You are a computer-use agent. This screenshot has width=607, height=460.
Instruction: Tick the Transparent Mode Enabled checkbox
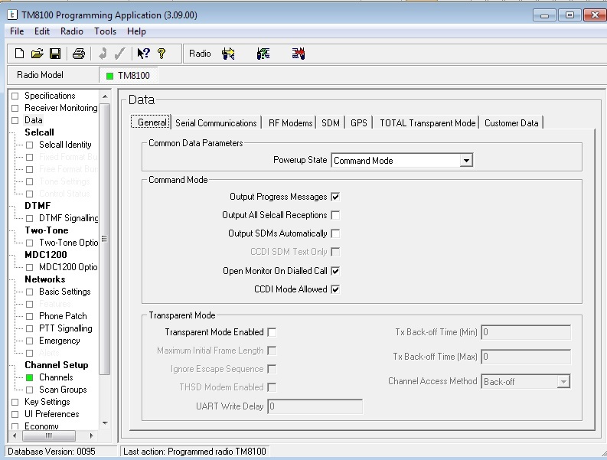272,332
